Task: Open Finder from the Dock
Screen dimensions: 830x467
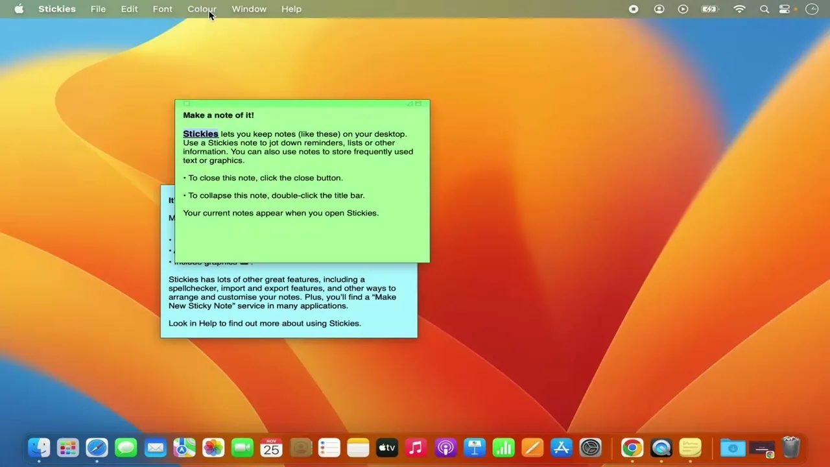Action: (x=39, y=448)
